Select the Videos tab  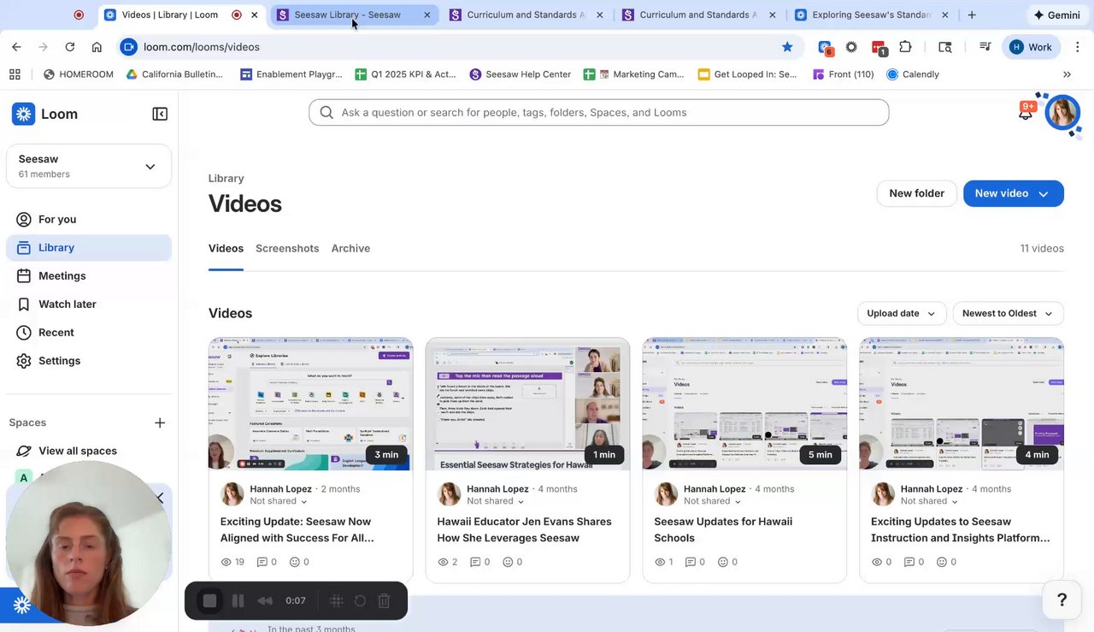[x=226, y=248]
